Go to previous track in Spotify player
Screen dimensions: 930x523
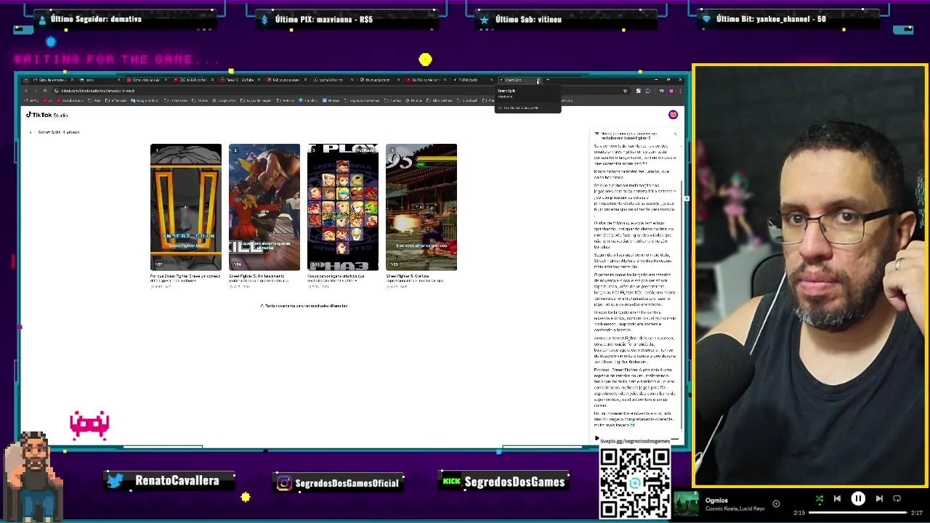837,499
